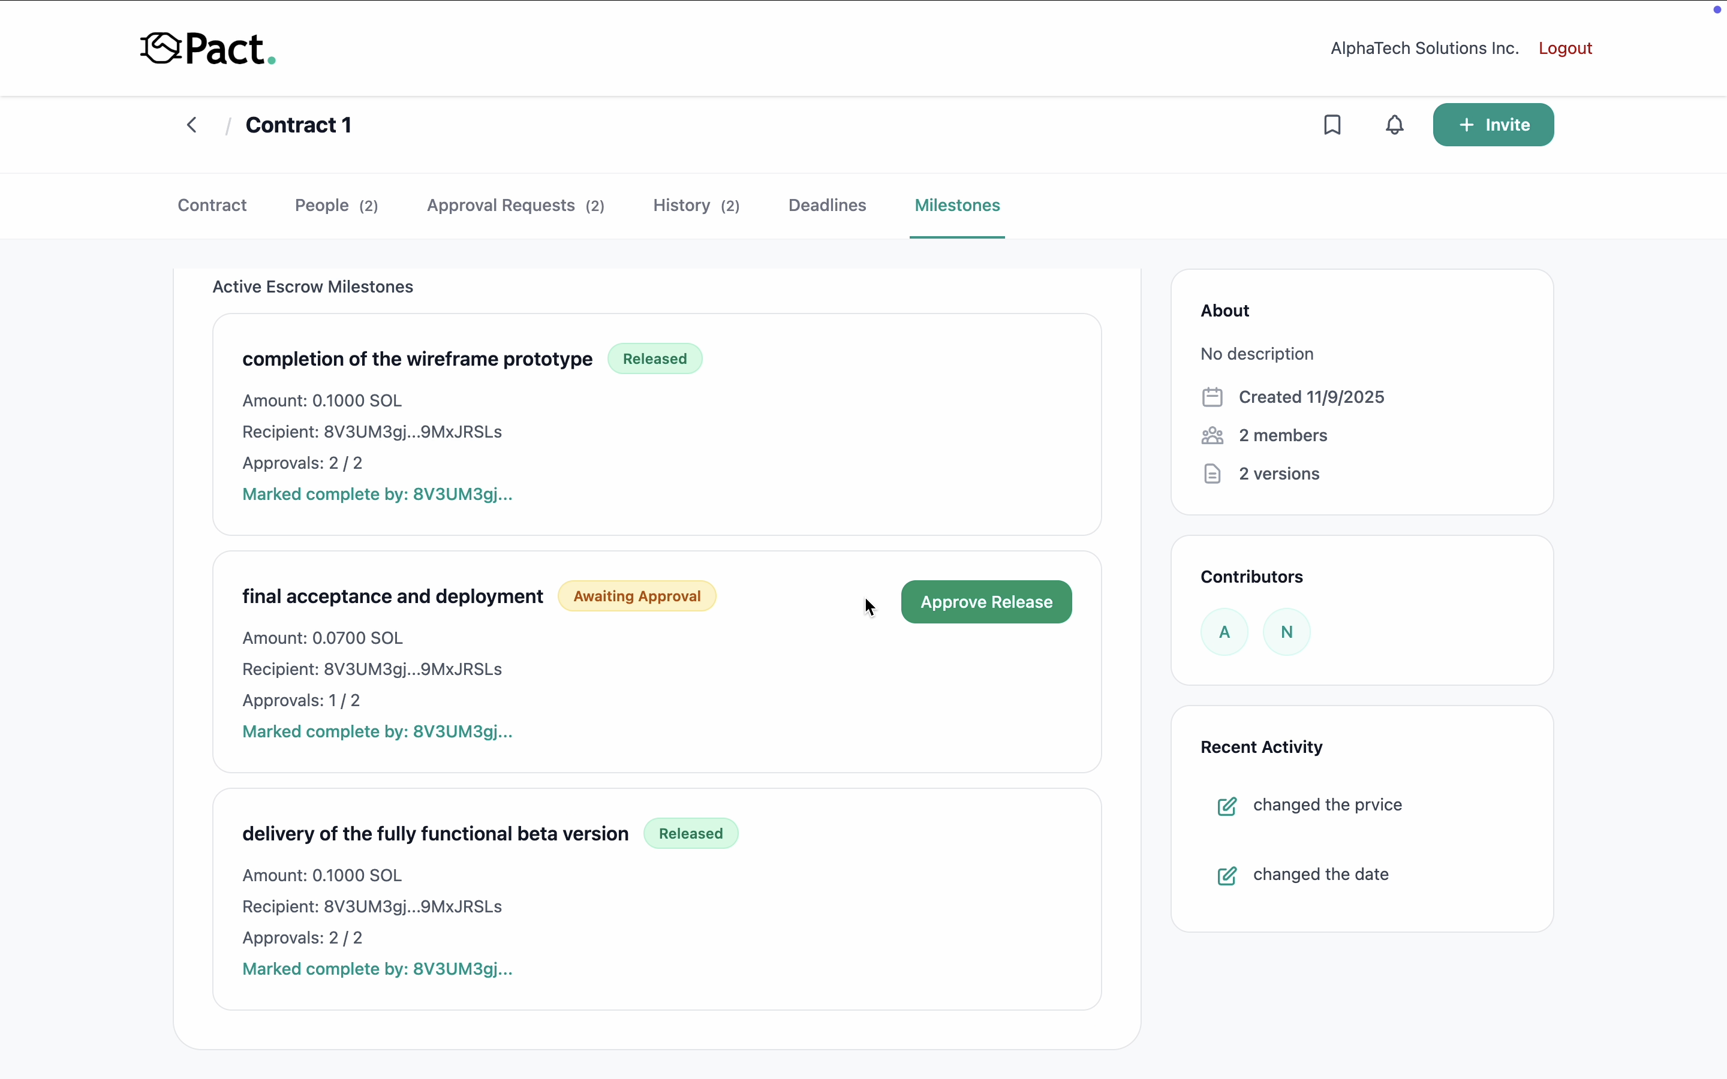Open contributor avatar N
1727x1079 pixels.
pos(1286,632)
